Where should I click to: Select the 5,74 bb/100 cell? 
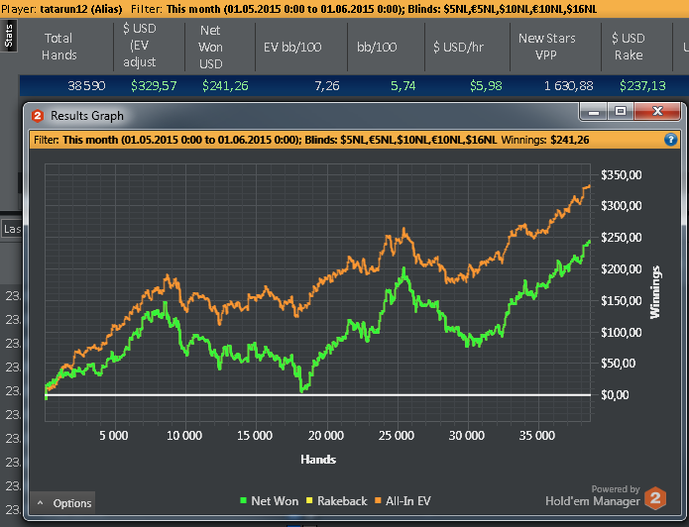tap(402, 85)
